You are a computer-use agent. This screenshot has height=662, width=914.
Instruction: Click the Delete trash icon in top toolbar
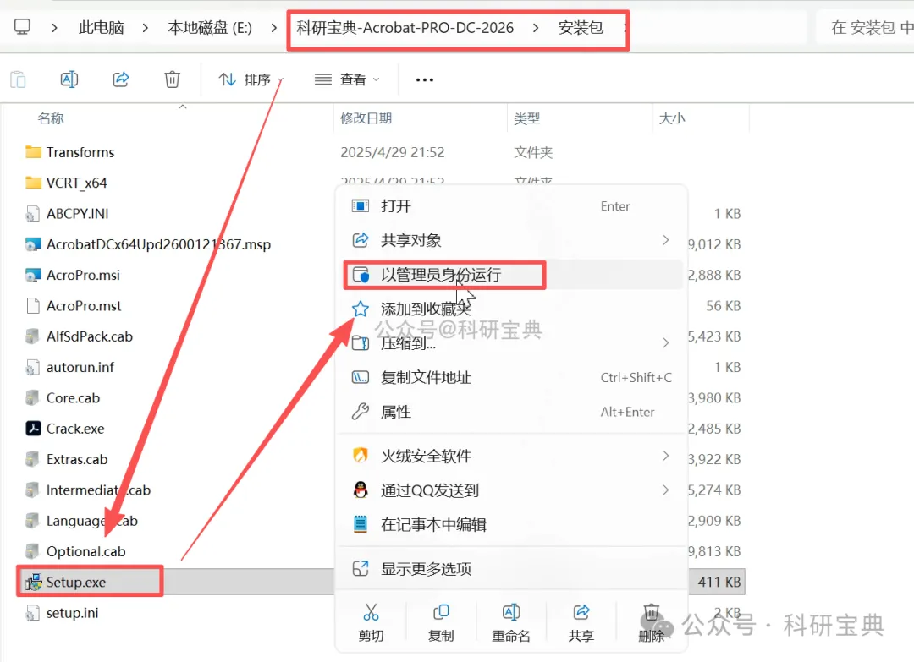tap(172, 79)
